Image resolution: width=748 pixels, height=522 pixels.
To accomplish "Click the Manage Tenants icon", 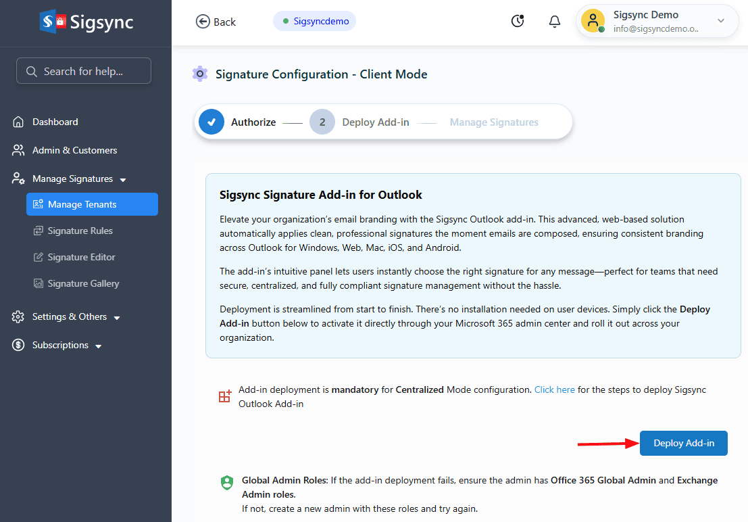I will (x=38, y=204).
